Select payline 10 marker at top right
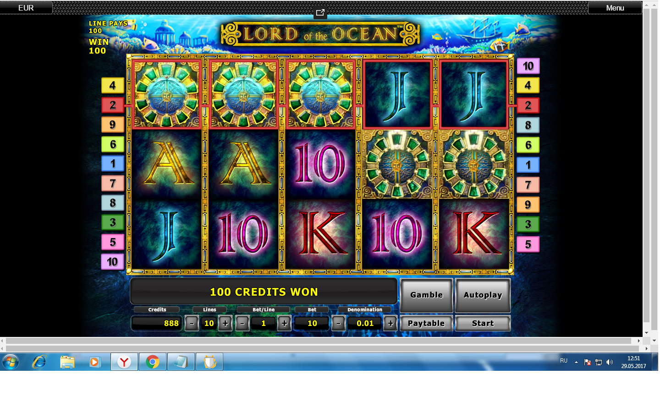This screenshot has width=660, height=412. point(528,66)
